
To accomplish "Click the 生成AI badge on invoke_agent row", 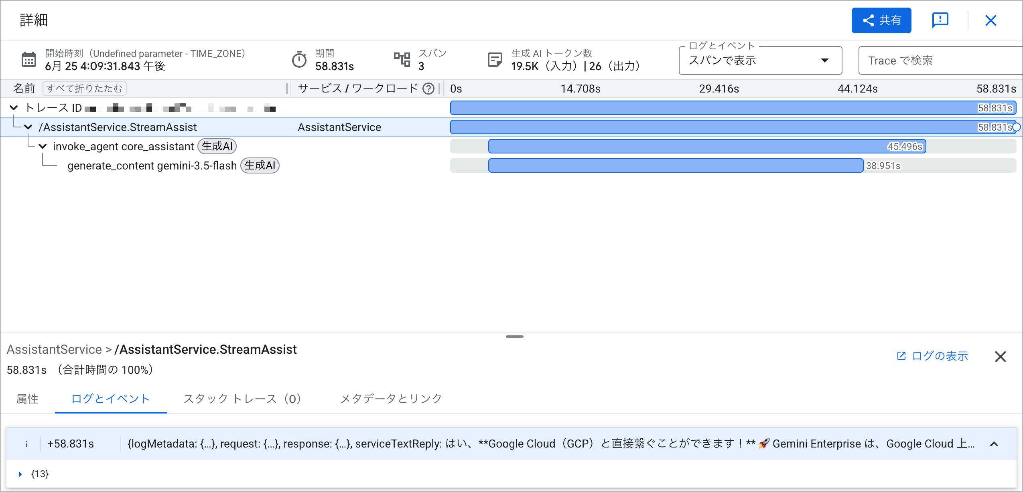I will click(217, 146).
